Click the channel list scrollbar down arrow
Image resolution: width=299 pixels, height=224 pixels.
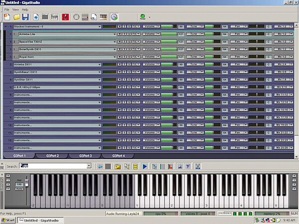tap(297, 157)
